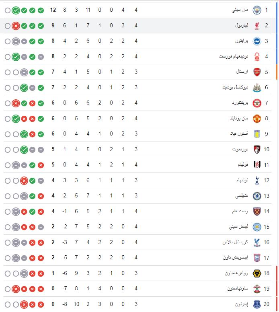The image size is (279, 312).
Task: Click Man City's latest green win indicator
Action: coord(16,10)
